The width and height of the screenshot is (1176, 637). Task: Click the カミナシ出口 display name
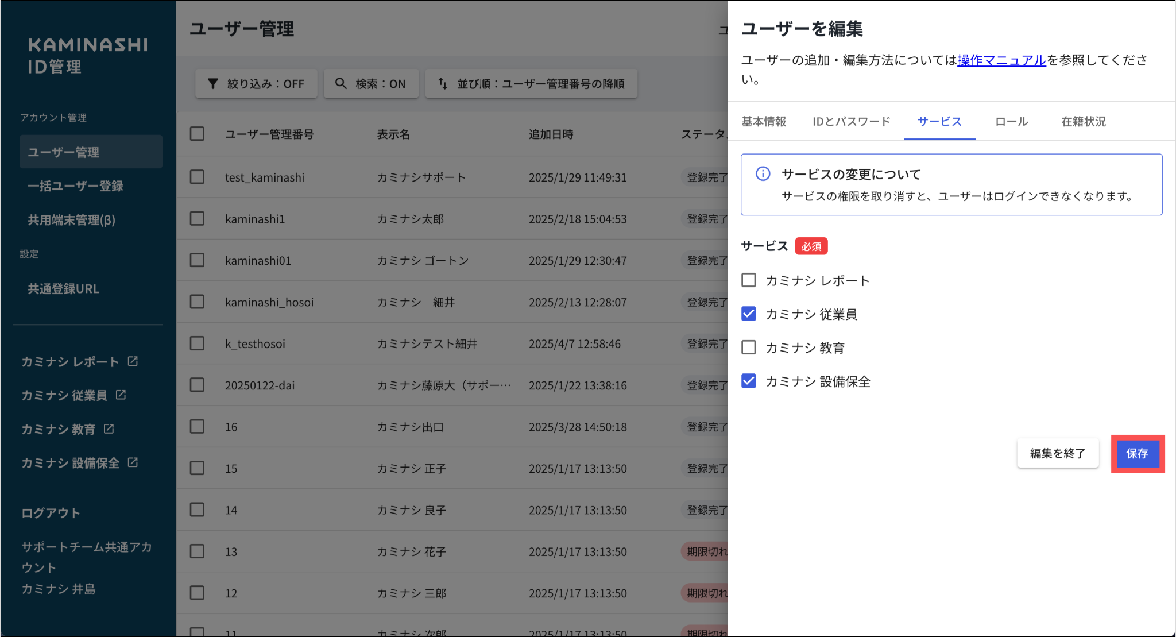point(411,427)
